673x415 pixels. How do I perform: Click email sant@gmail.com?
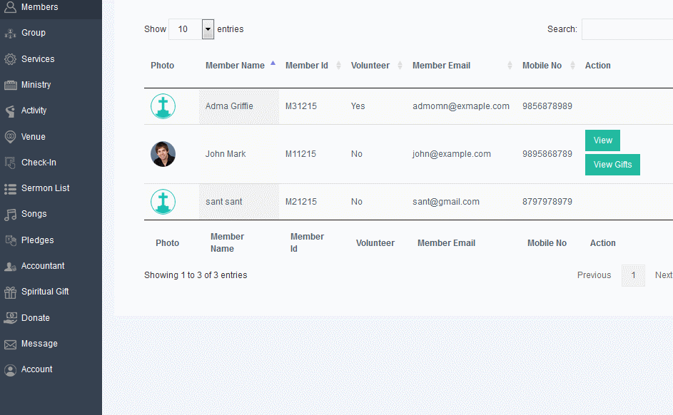click(x=446, y=202)
